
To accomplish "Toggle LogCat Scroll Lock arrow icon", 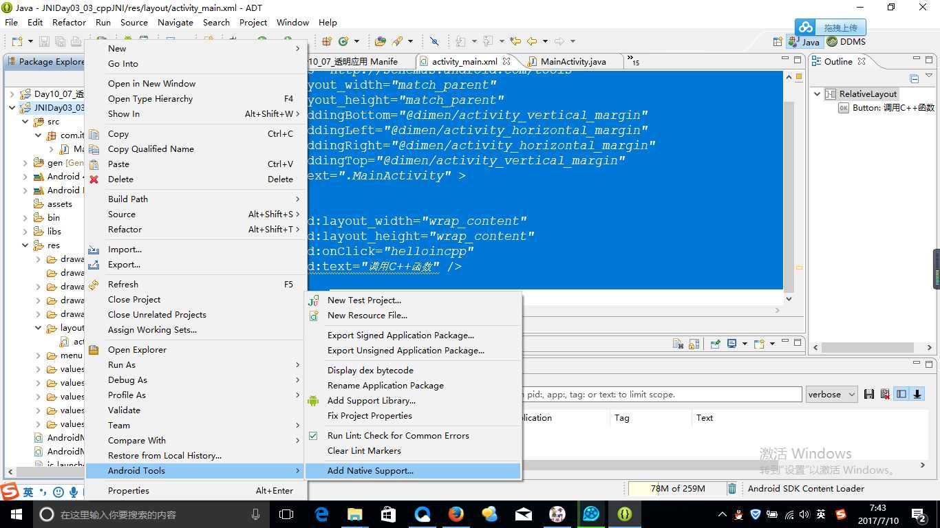I will tap(917, 395).
